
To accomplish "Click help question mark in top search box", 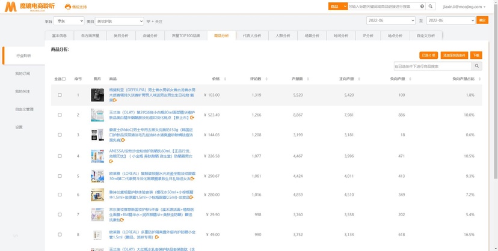I will (422, 7).
